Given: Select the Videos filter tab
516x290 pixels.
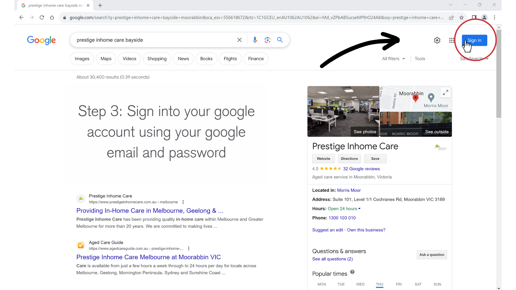Looking at the screenshot, I should coord(130,59).
